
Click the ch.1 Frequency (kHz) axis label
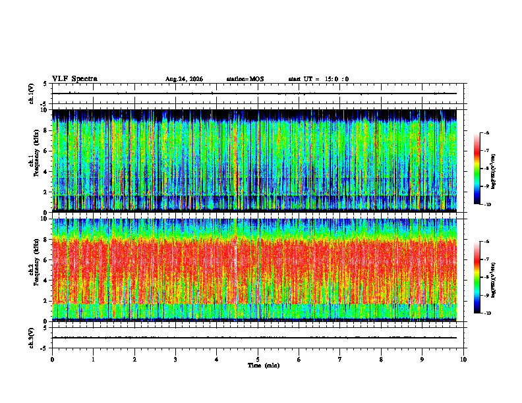point(34,161)
